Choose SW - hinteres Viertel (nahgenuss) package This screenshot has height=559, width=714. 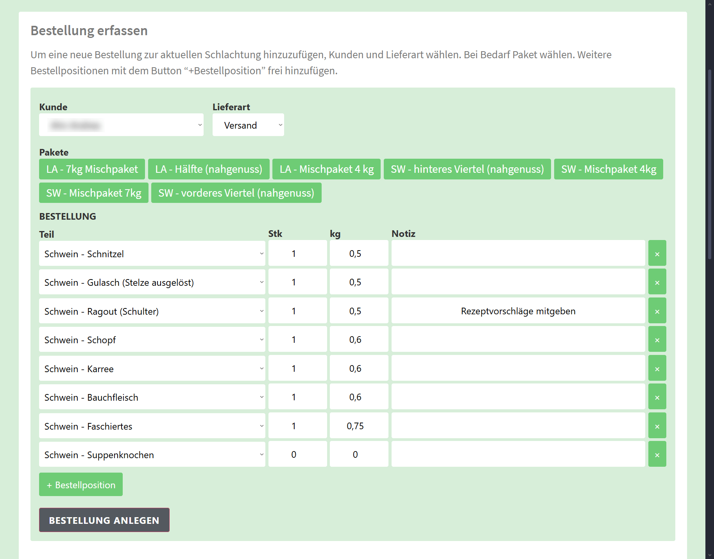(467, 169)
